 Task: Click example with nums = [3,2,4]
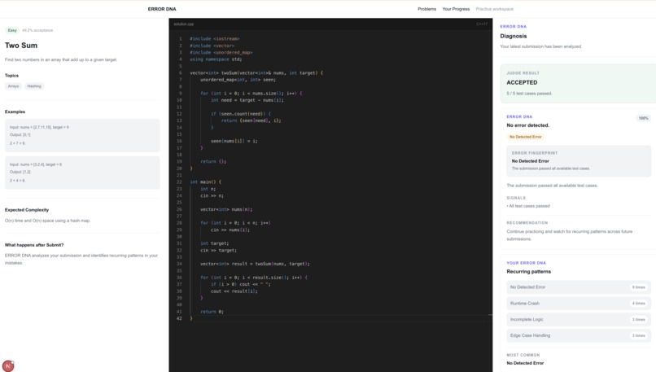(x=82, y=173)
